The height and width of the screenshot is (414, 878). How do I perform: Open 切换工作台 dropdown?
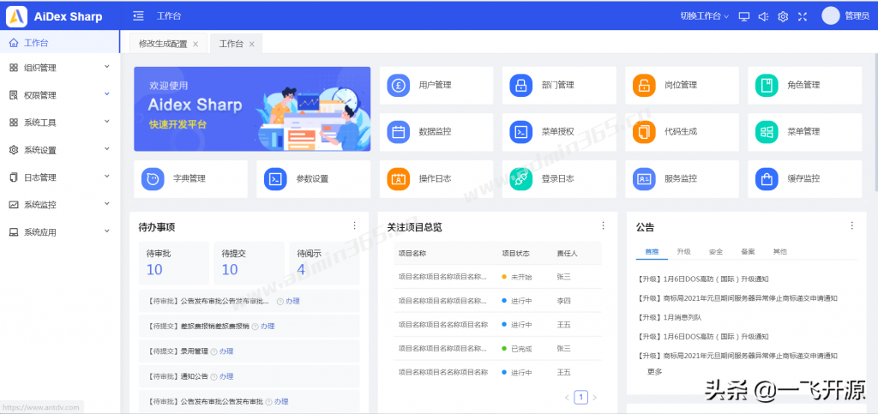(705, 16)
